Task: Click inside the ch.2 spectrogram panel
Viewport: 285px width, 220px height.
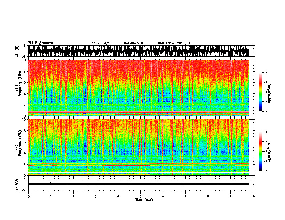Action: point(139,147)
